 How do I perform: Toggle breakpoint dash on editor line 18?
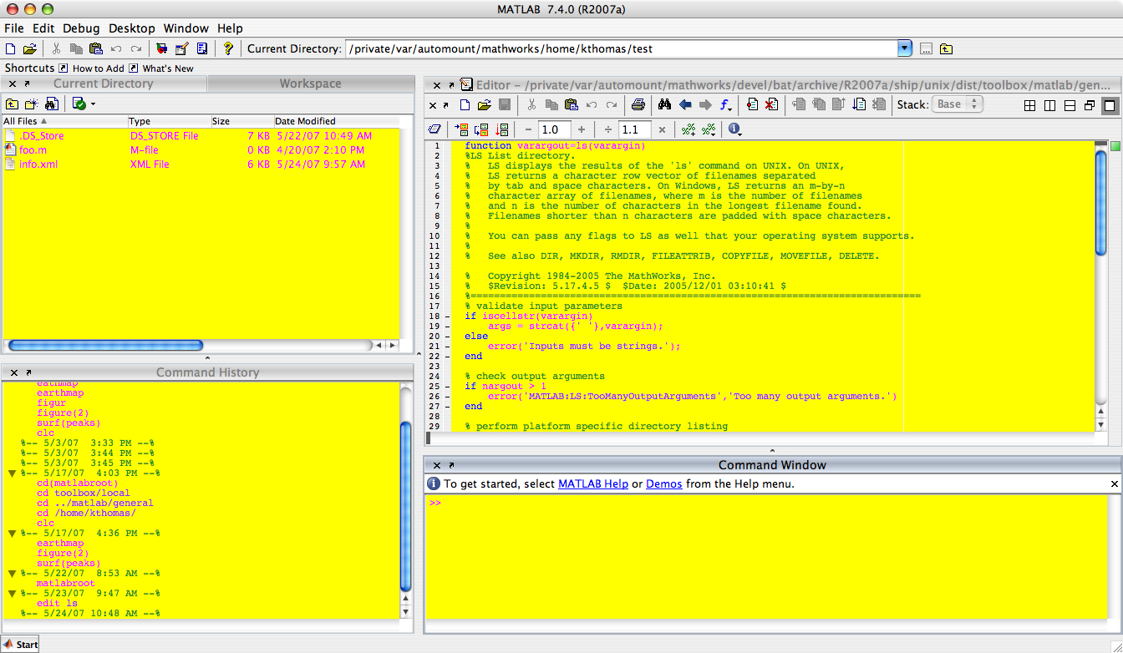447,316
